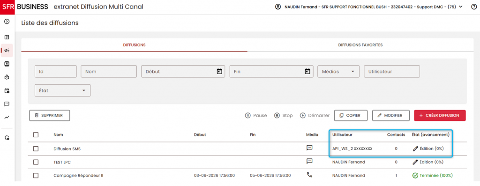Screen dimensions: 480x186
Task: Open the État dropdown
Action: (x=63, y=90)
